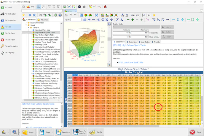Viewport: 204px width, 136px height.
Task: Toggle the CAL view mode button
Action: 39,7
